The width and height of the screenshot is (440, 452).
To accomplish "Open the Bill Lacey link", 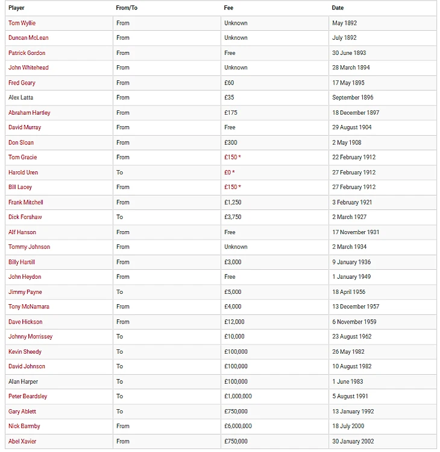I will pyautogui.click(x=20, y=187).
